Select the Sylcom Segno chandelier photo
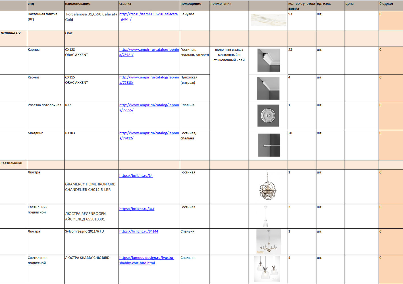This screenshot has height=284, width=403. pyautogui.click(x=268, y=241)
